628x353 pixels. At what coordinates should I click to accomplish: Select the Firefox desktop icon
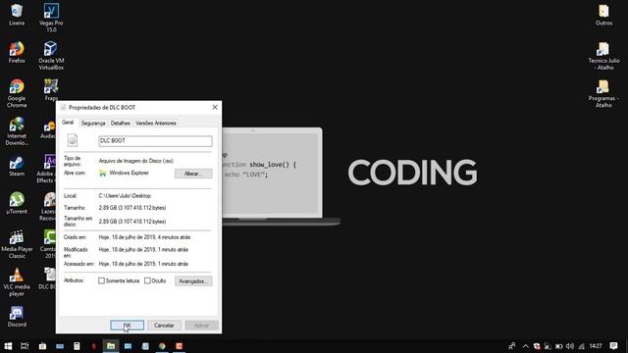click(x=17, y=52)
